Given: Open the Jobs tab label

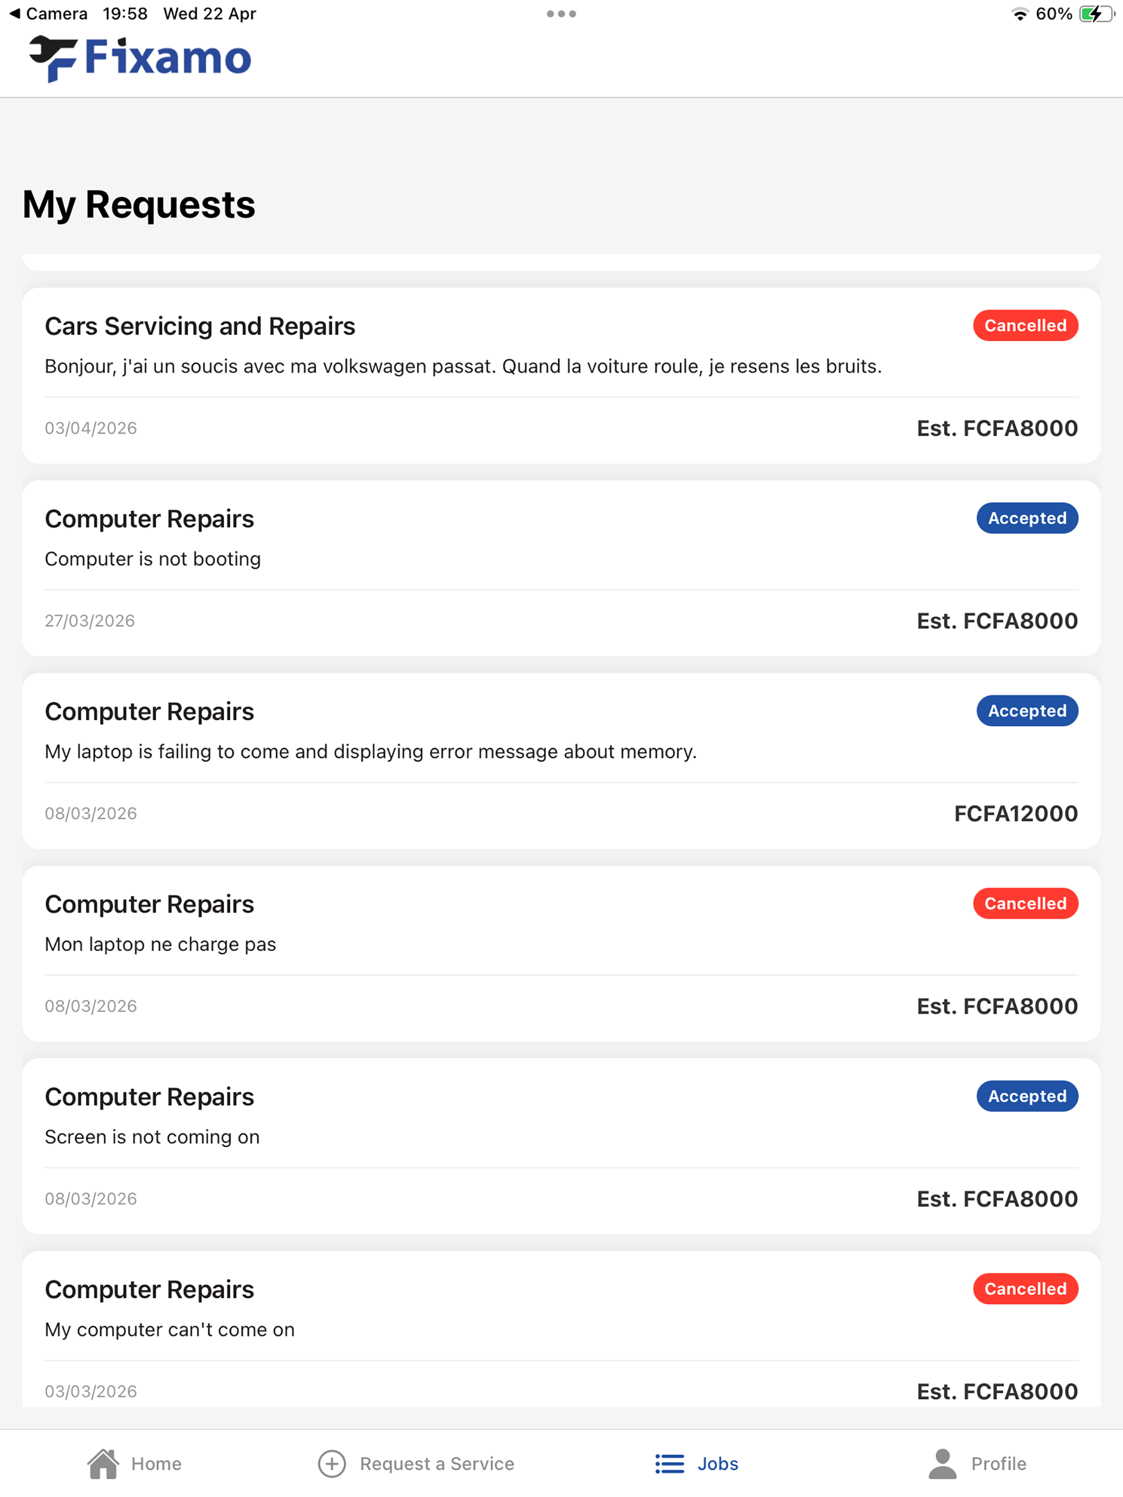Looking at the screenshot, I should [x=718, y=1464].
